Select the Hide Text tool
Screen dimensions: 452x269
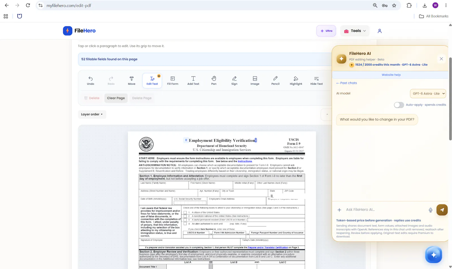pos(316,80)
